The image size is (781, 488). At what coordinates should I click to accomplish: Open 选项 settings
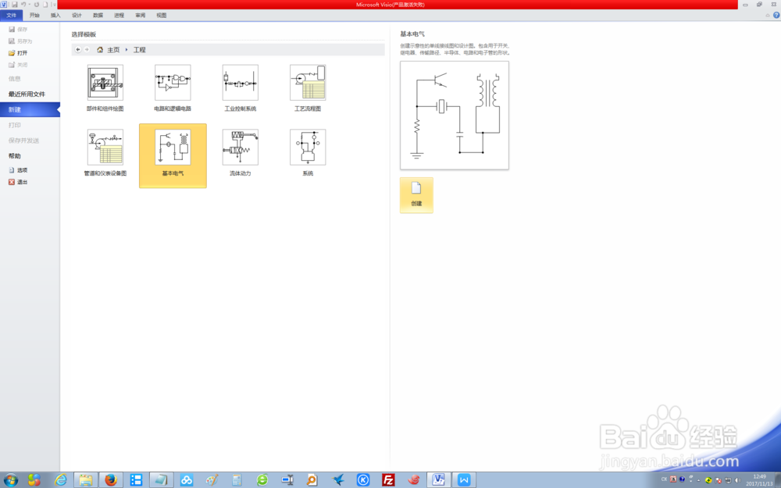[19, 170]
